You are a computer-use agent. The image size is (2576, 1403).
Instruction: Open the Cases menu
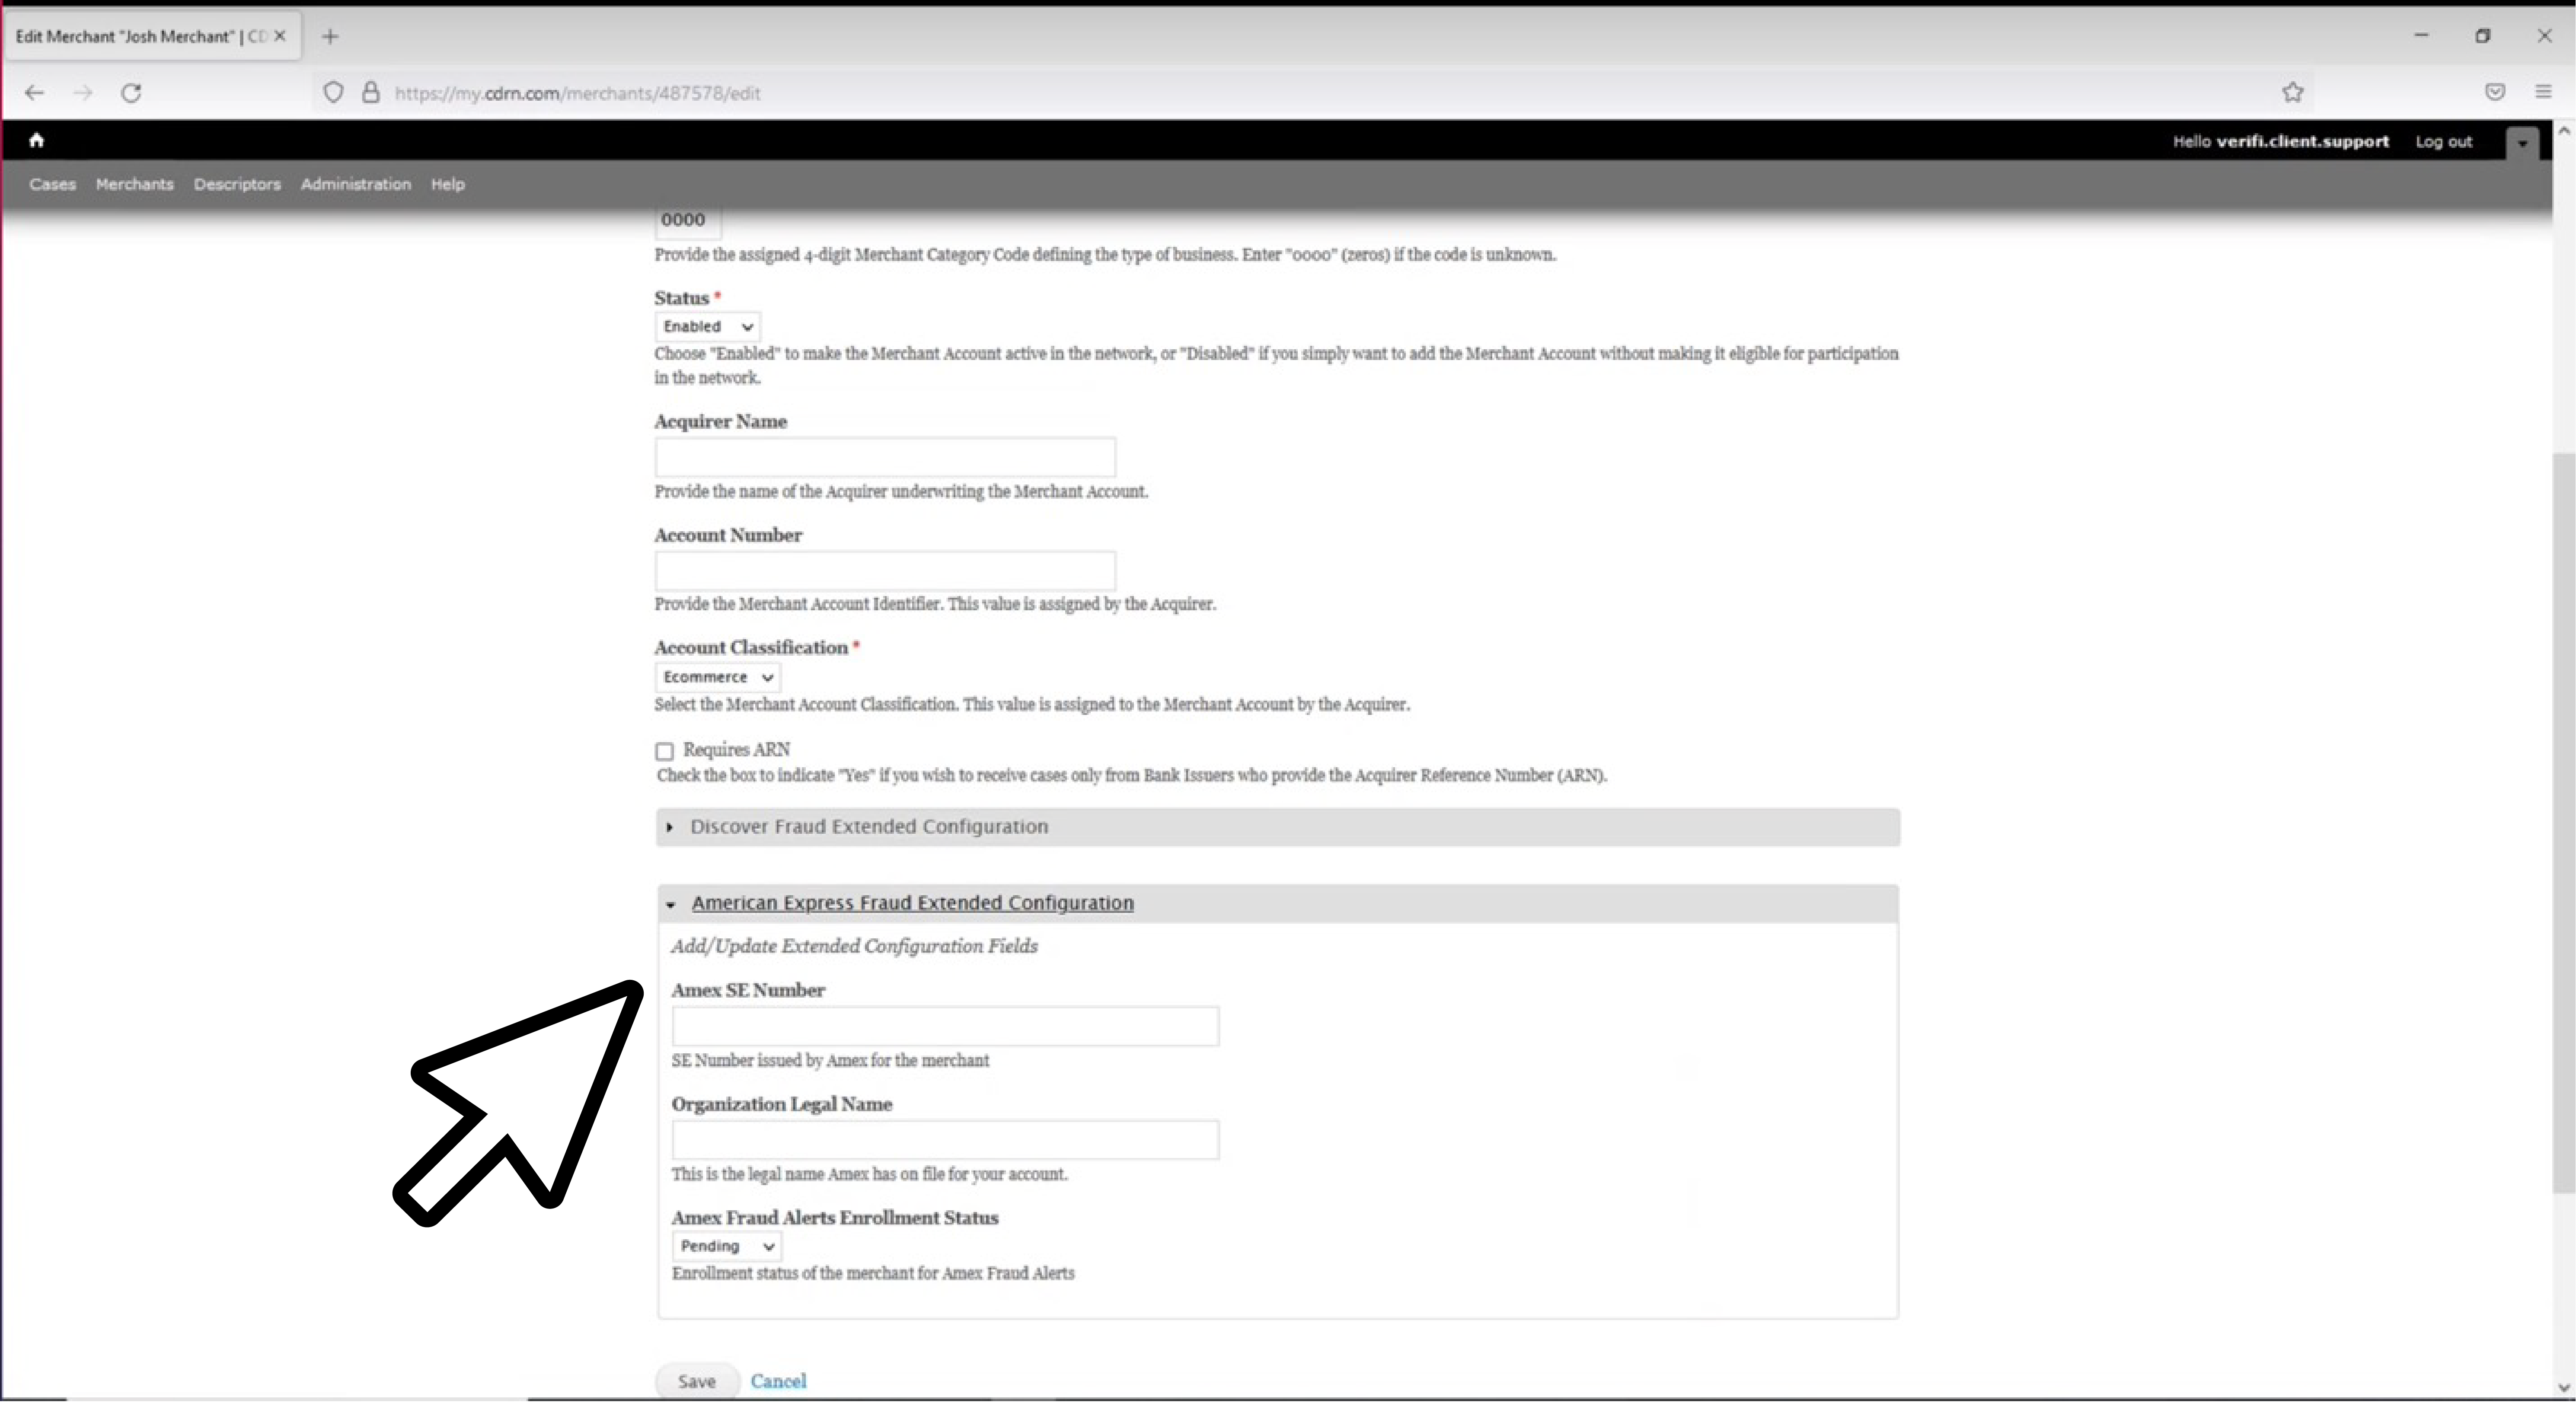53,184
